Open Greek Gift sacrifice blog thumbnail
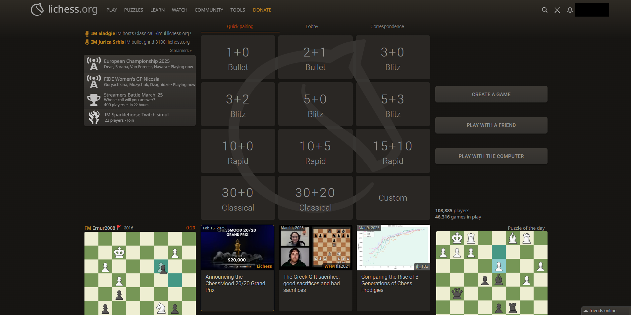The width and height of the screenshot is (631, 315). coord(316,248)
